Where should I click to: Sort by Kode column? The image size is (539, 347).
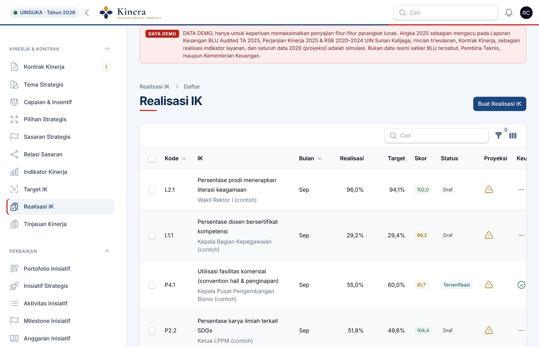point(175,158)
